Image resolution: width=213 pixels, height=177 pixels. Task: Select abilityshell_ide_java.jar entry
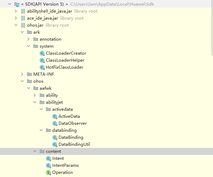click(x=49, y=11)
